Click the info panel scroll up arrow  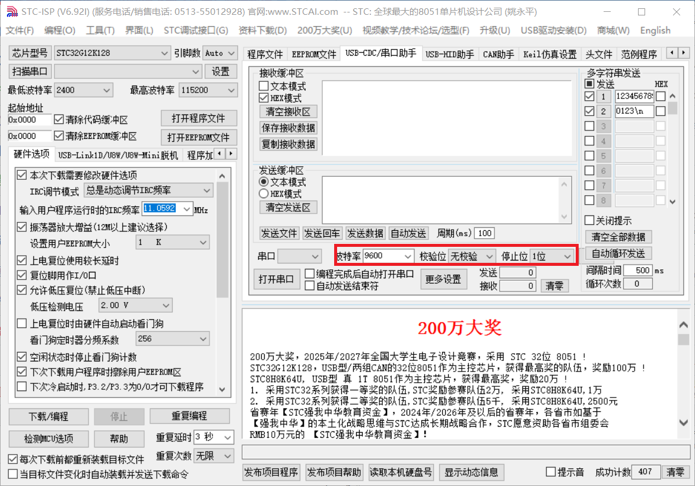click(684, 325)
